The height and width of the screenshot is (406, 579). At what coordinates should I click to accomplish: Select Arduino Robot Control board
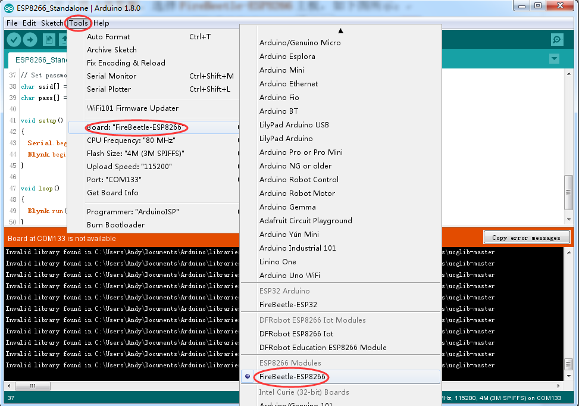pyautogui.click(x=341, y=180)
